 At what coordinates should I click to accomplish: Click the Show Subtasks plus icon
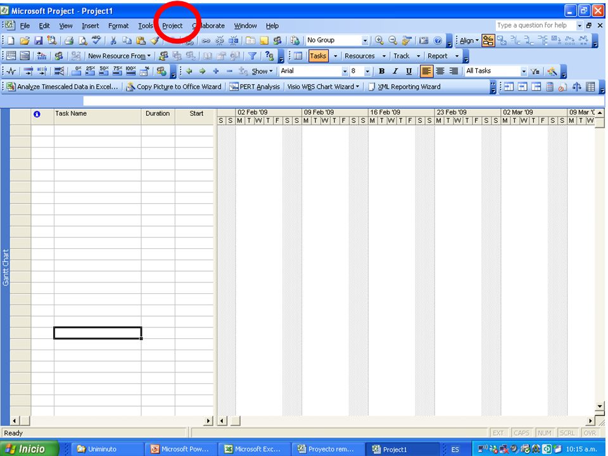(216, 71)
